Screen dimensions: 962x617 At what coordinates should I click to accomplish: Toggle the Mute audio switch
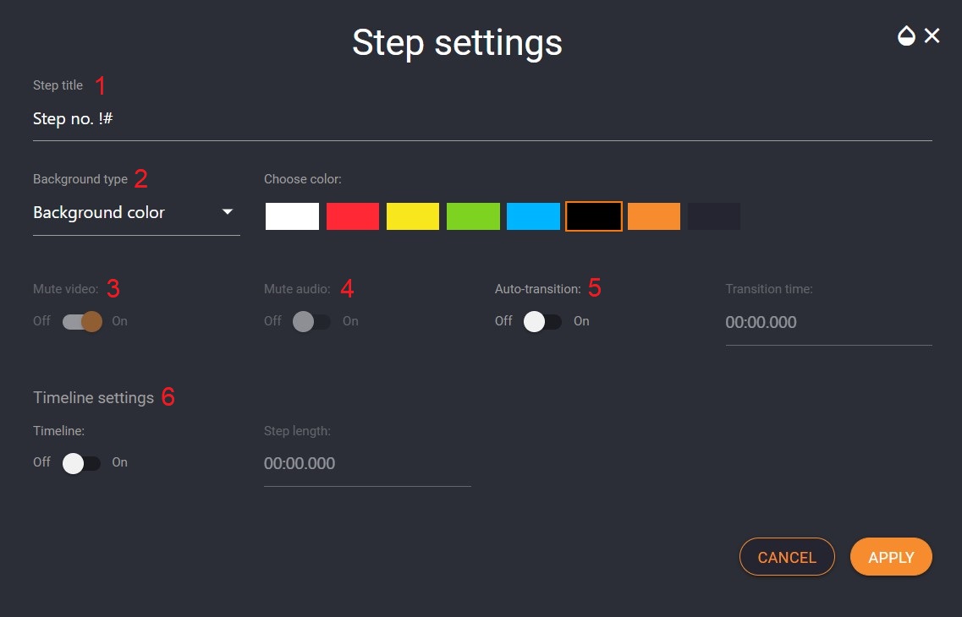pyautogui.click(x=311, y=321)
